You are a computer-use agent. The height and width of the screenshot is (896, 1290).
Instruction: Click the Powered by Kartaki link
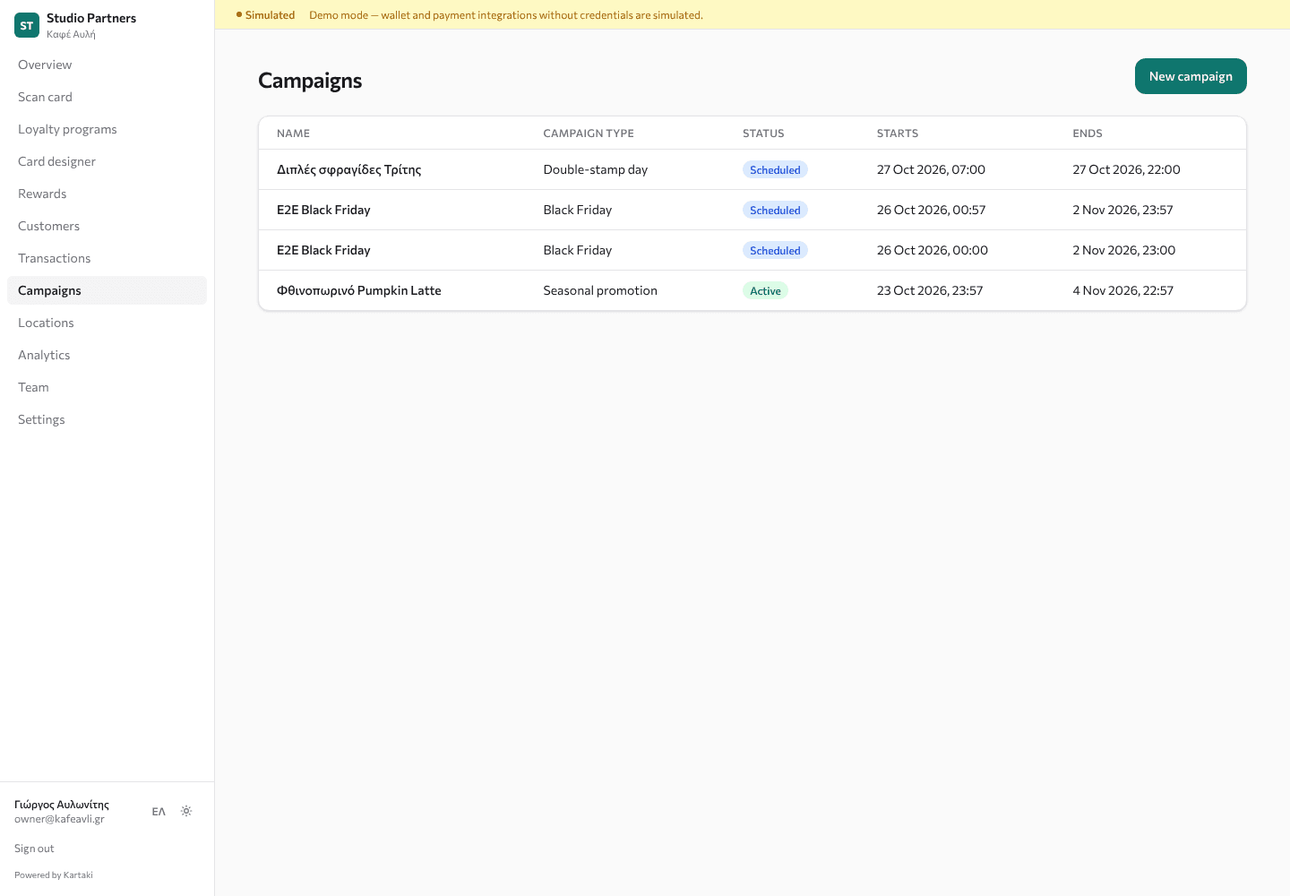click(54, 875)
